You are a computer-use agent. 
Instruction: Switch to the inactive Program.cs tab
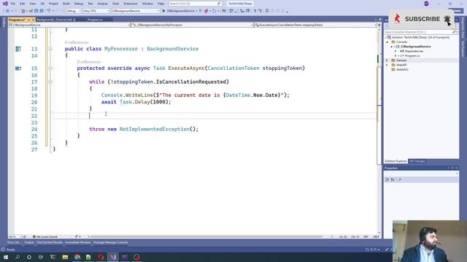95,20
